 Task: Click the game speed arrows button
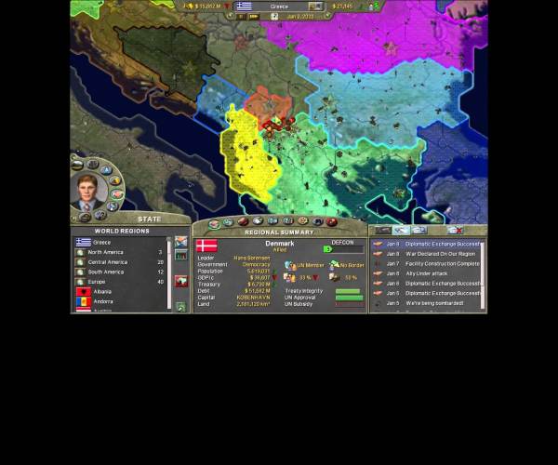(253, 17)
